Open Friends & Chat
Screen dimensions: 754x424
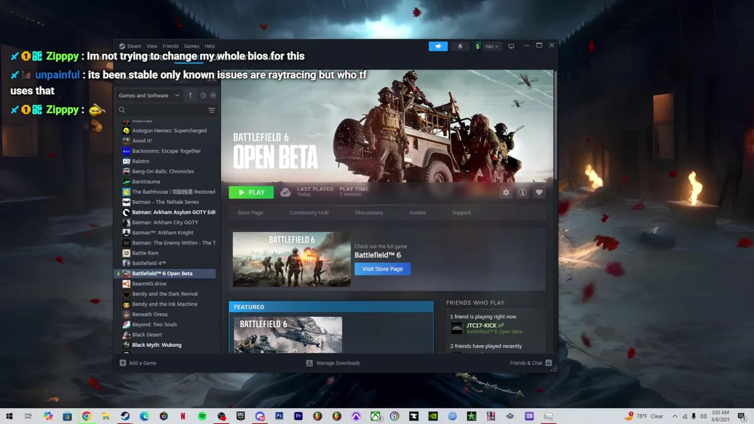531,363
